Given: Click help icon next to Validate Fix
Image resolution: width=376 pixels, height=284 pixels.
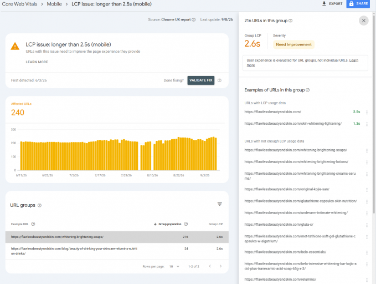Looking at the screenshot, I should pyautogui.click(x=219, y=80).
